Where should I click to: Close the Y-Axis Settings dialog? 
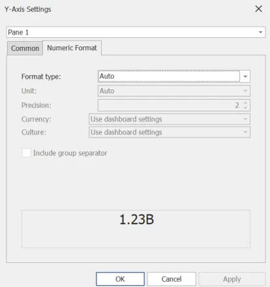click(258, 9)
